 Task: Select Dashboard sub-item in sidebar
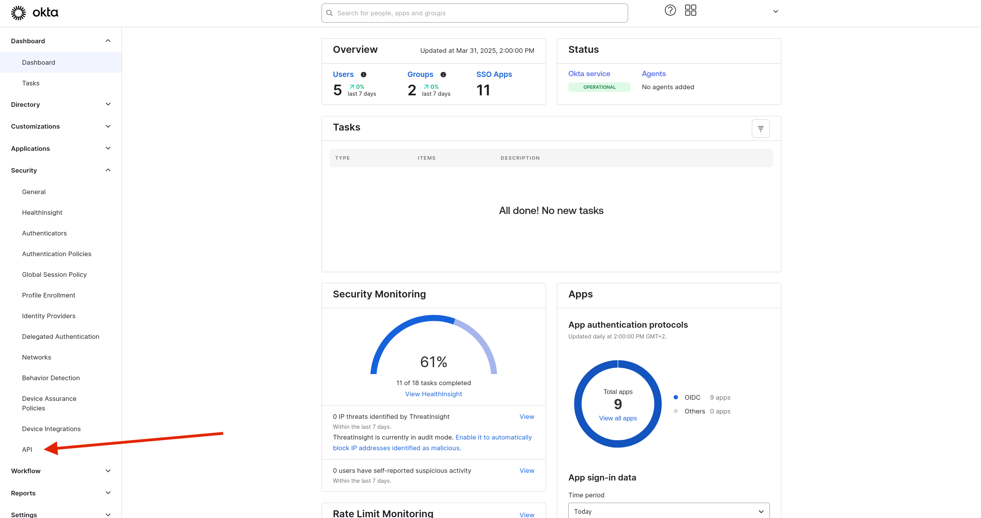(x=61, y=62)
